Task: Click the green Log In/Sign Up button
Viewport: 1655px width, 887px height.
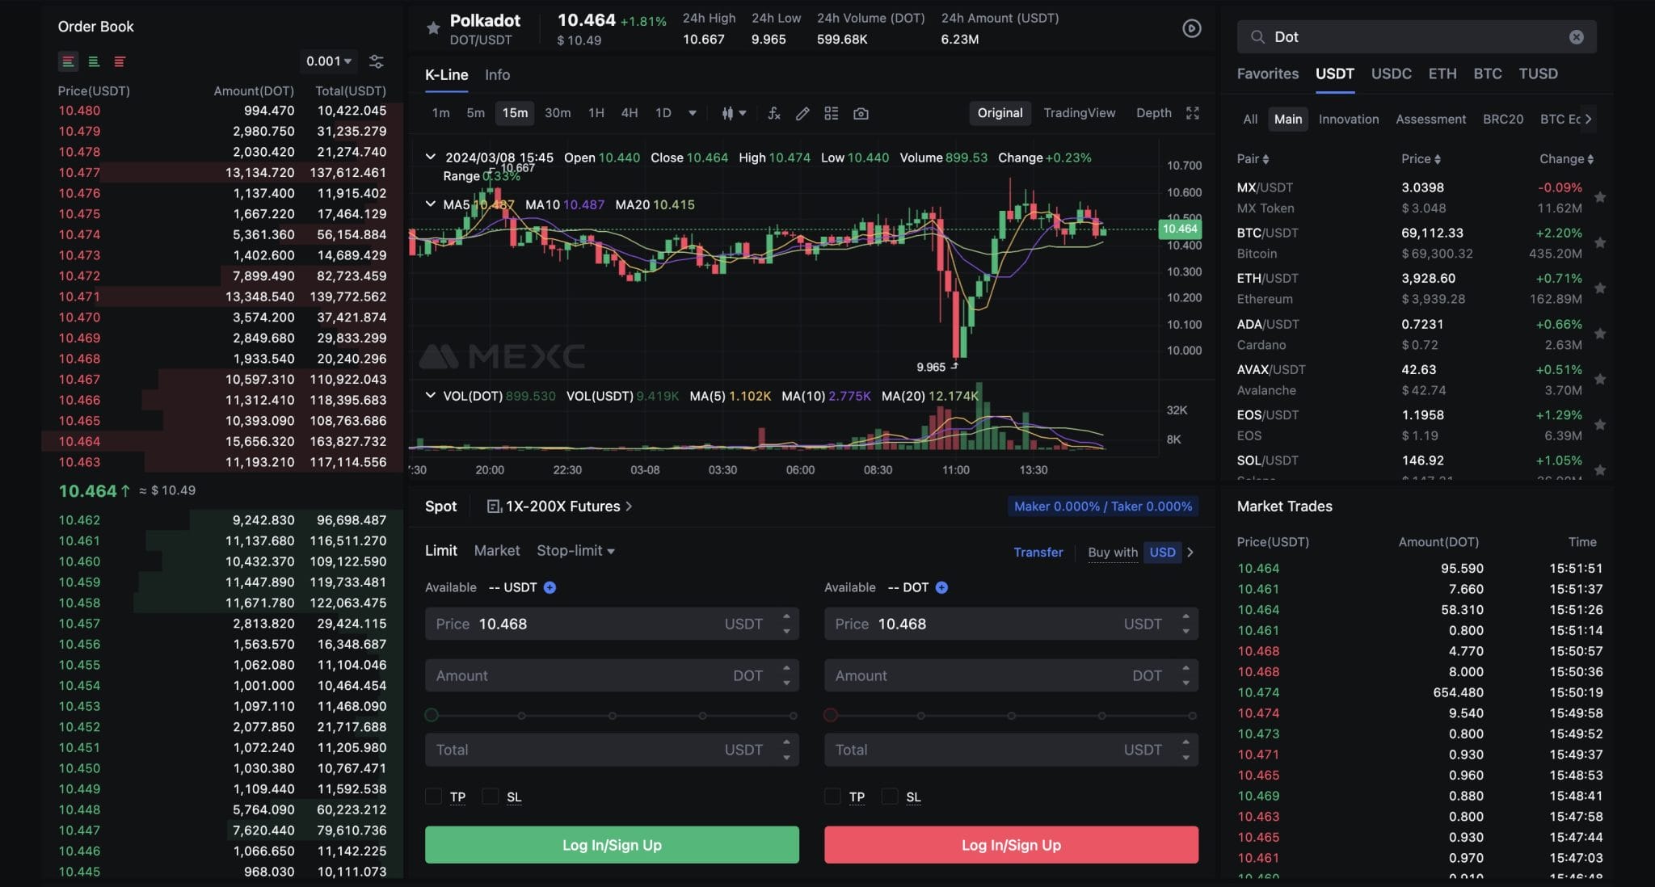Action: (611, 844)
